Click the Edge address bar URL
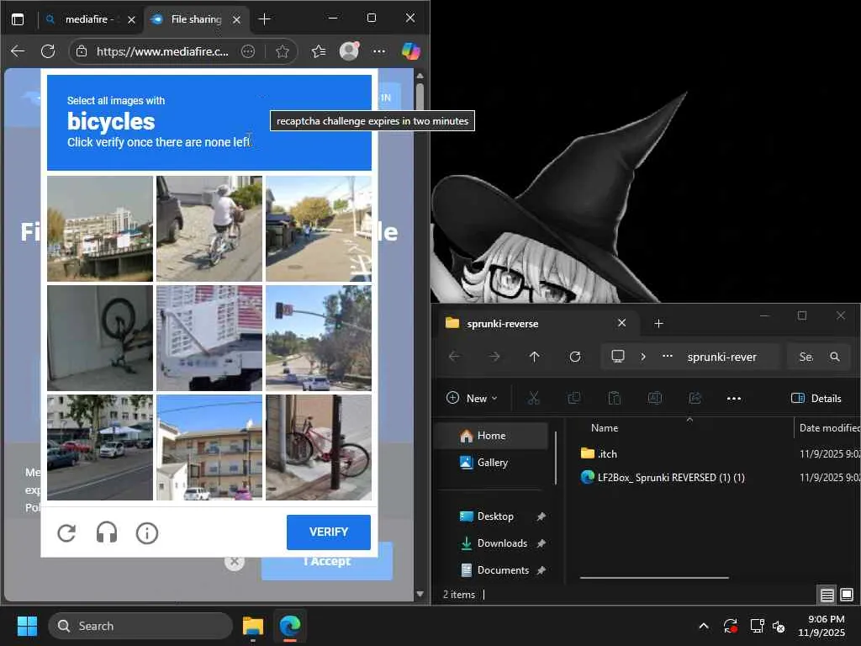 pyautogui.click(x=162, y=51)
